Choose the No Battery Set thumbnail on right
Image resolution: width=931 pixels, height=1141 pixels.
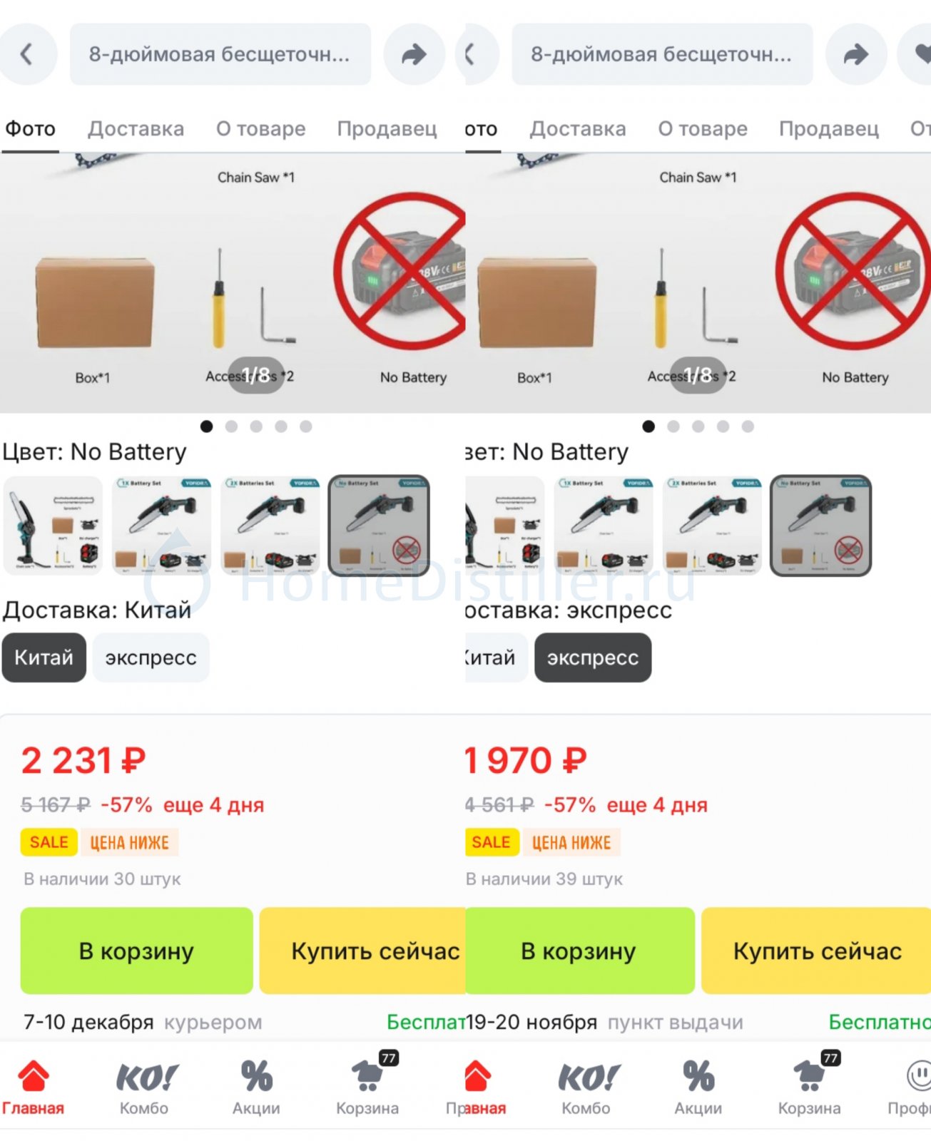821,526
